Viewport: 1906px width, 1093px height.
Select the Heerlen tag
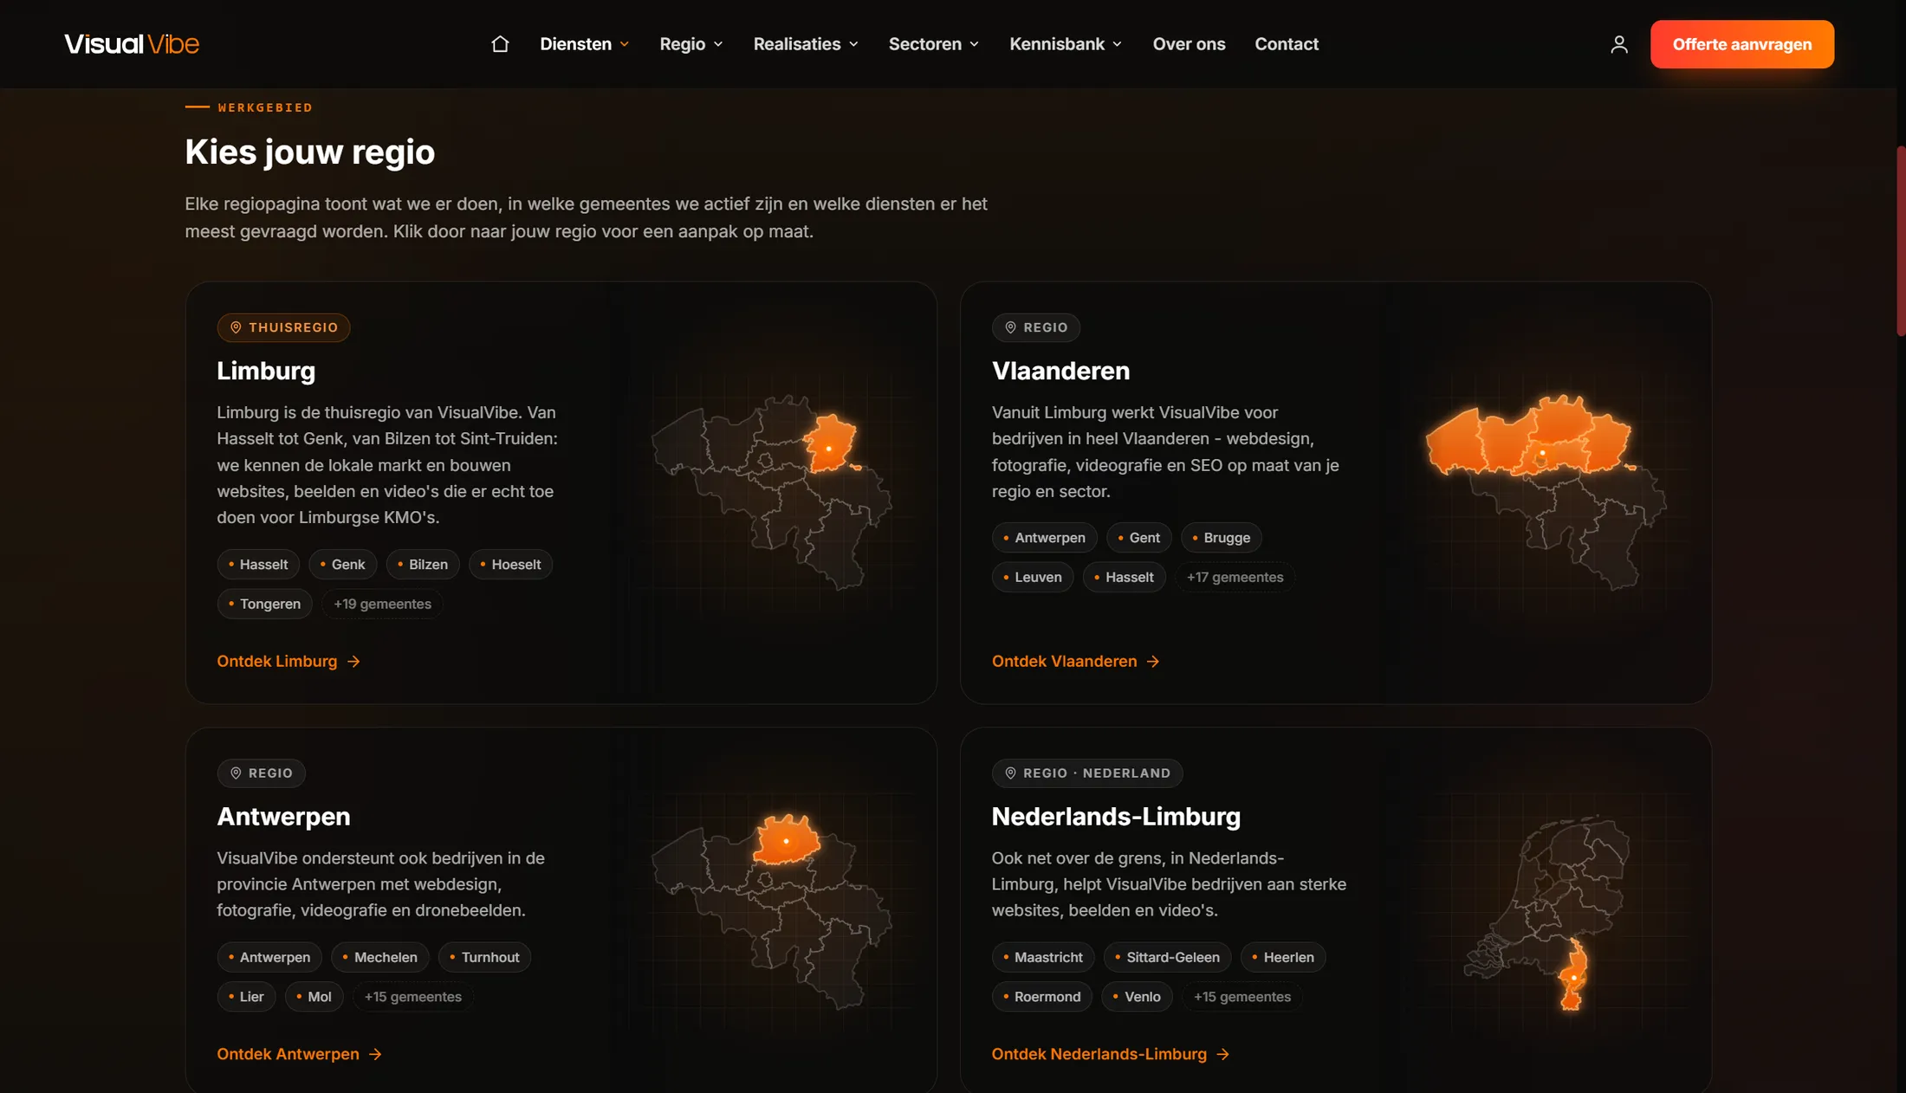click(x=1283, y=957)
